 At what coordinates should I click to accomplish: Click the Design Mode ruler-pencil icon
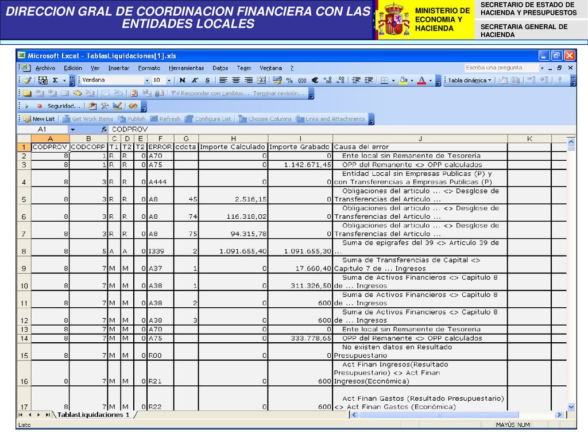(117, 106)
